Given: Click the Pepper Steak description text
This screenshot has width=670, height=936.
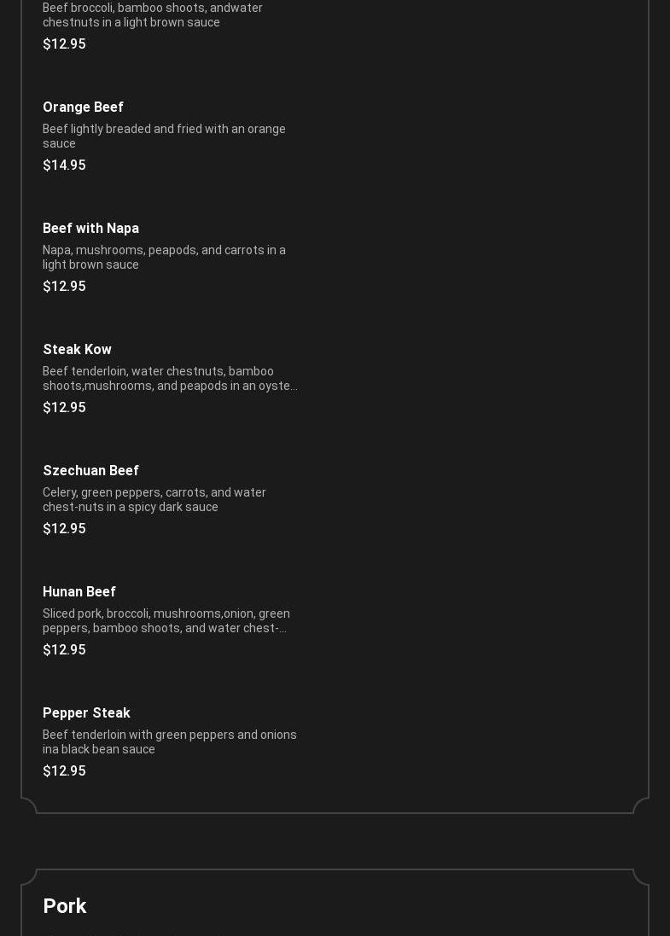Looking at the screenshot, I should point(170,742).
